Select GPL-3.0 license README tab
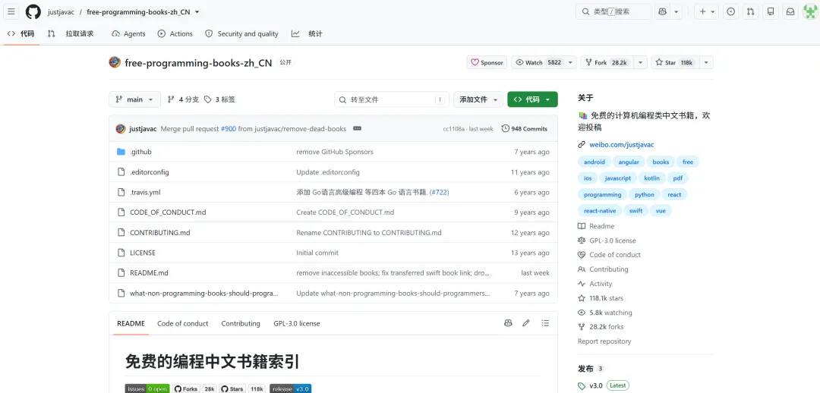Viewport: 820px width, 393px height. (297, 323)
